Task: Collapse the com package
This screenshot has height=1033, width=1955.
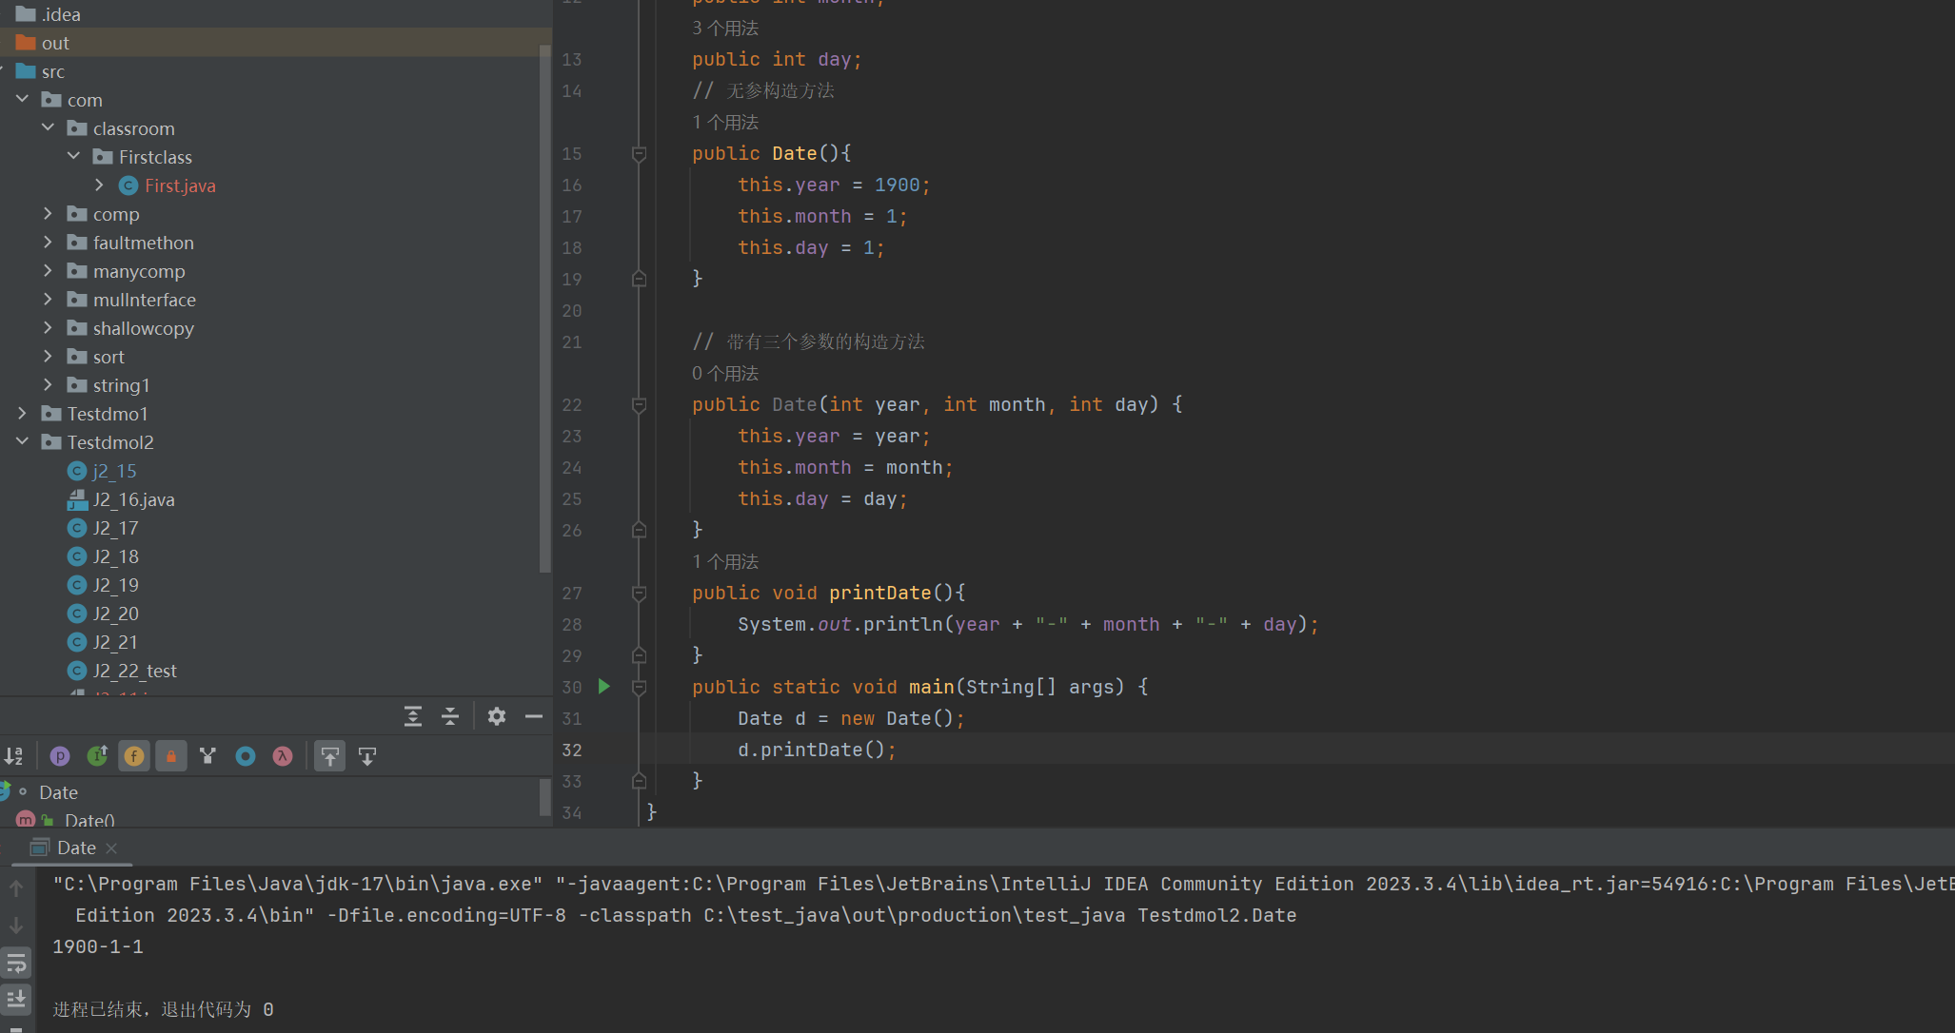Action: tap(22, 100)
